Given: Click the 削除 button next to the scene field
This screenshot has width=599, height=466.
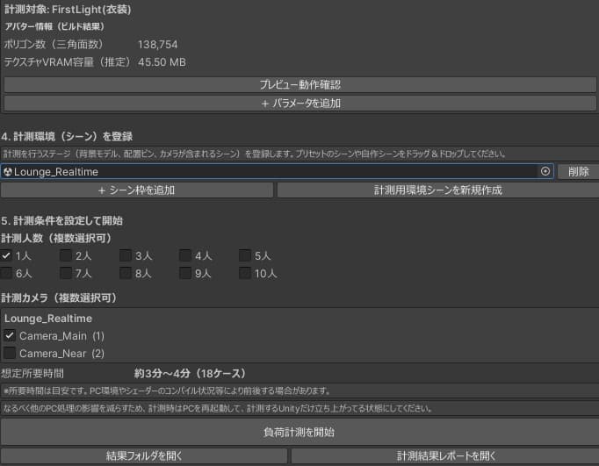Looking at the screenshot, I should coord(579,172).
